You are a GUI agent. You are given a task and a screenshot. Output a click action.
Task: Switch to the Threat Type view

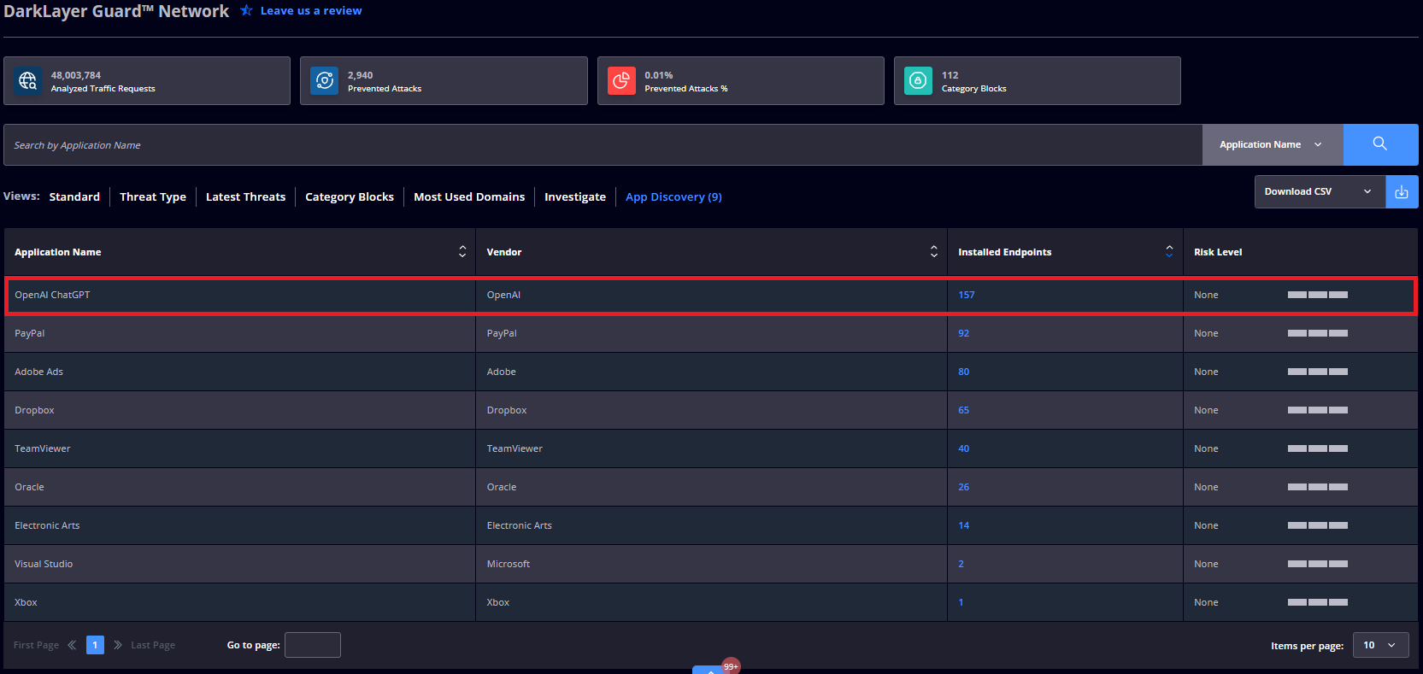(x=153, y=196)
